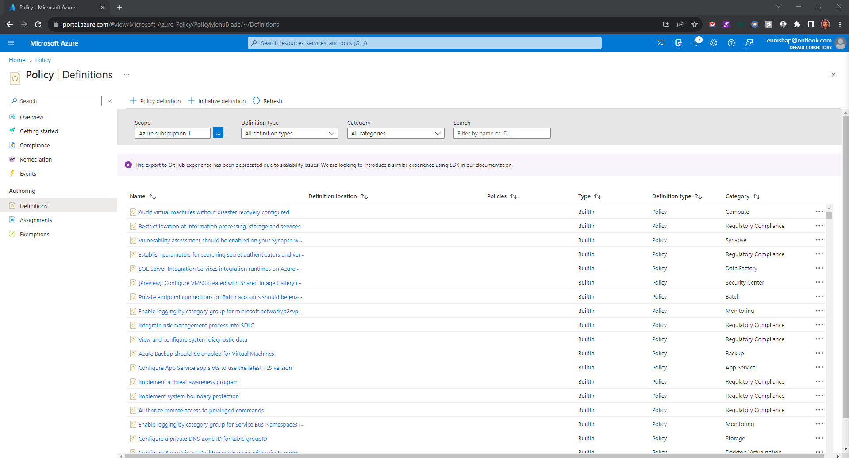Open the directories and subscriptions filter icon
The image size is (849, 458).
[678, 43]
